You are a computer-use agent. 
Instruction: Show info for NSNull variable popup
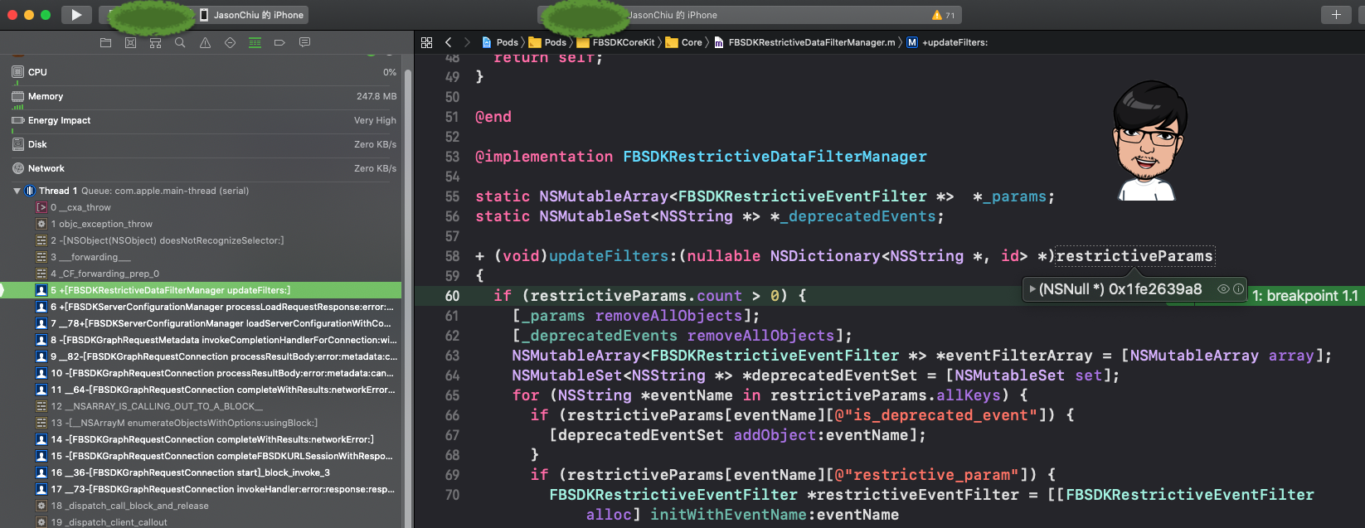click(1238, 289)
